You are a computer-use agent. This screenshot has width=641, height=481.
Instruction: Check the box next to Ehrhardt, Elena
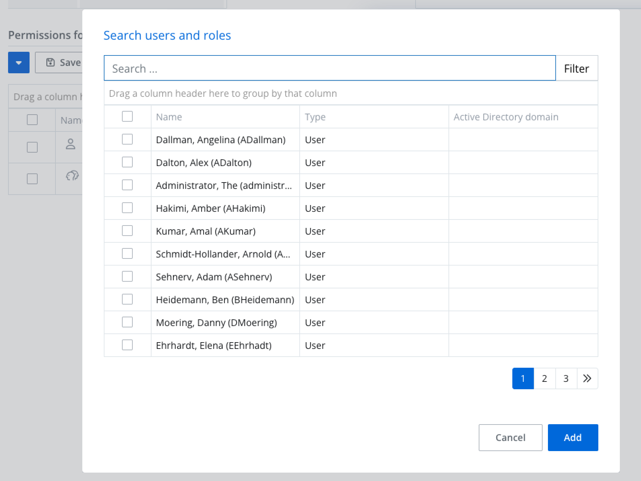tap(127, 345)
